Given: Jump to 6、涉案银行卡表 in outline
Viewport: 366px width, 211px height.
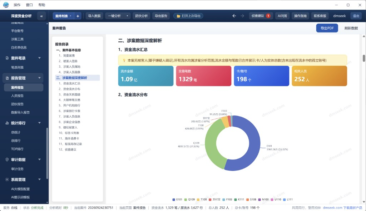Looking at the screenshot, I should tap(69, 111).
